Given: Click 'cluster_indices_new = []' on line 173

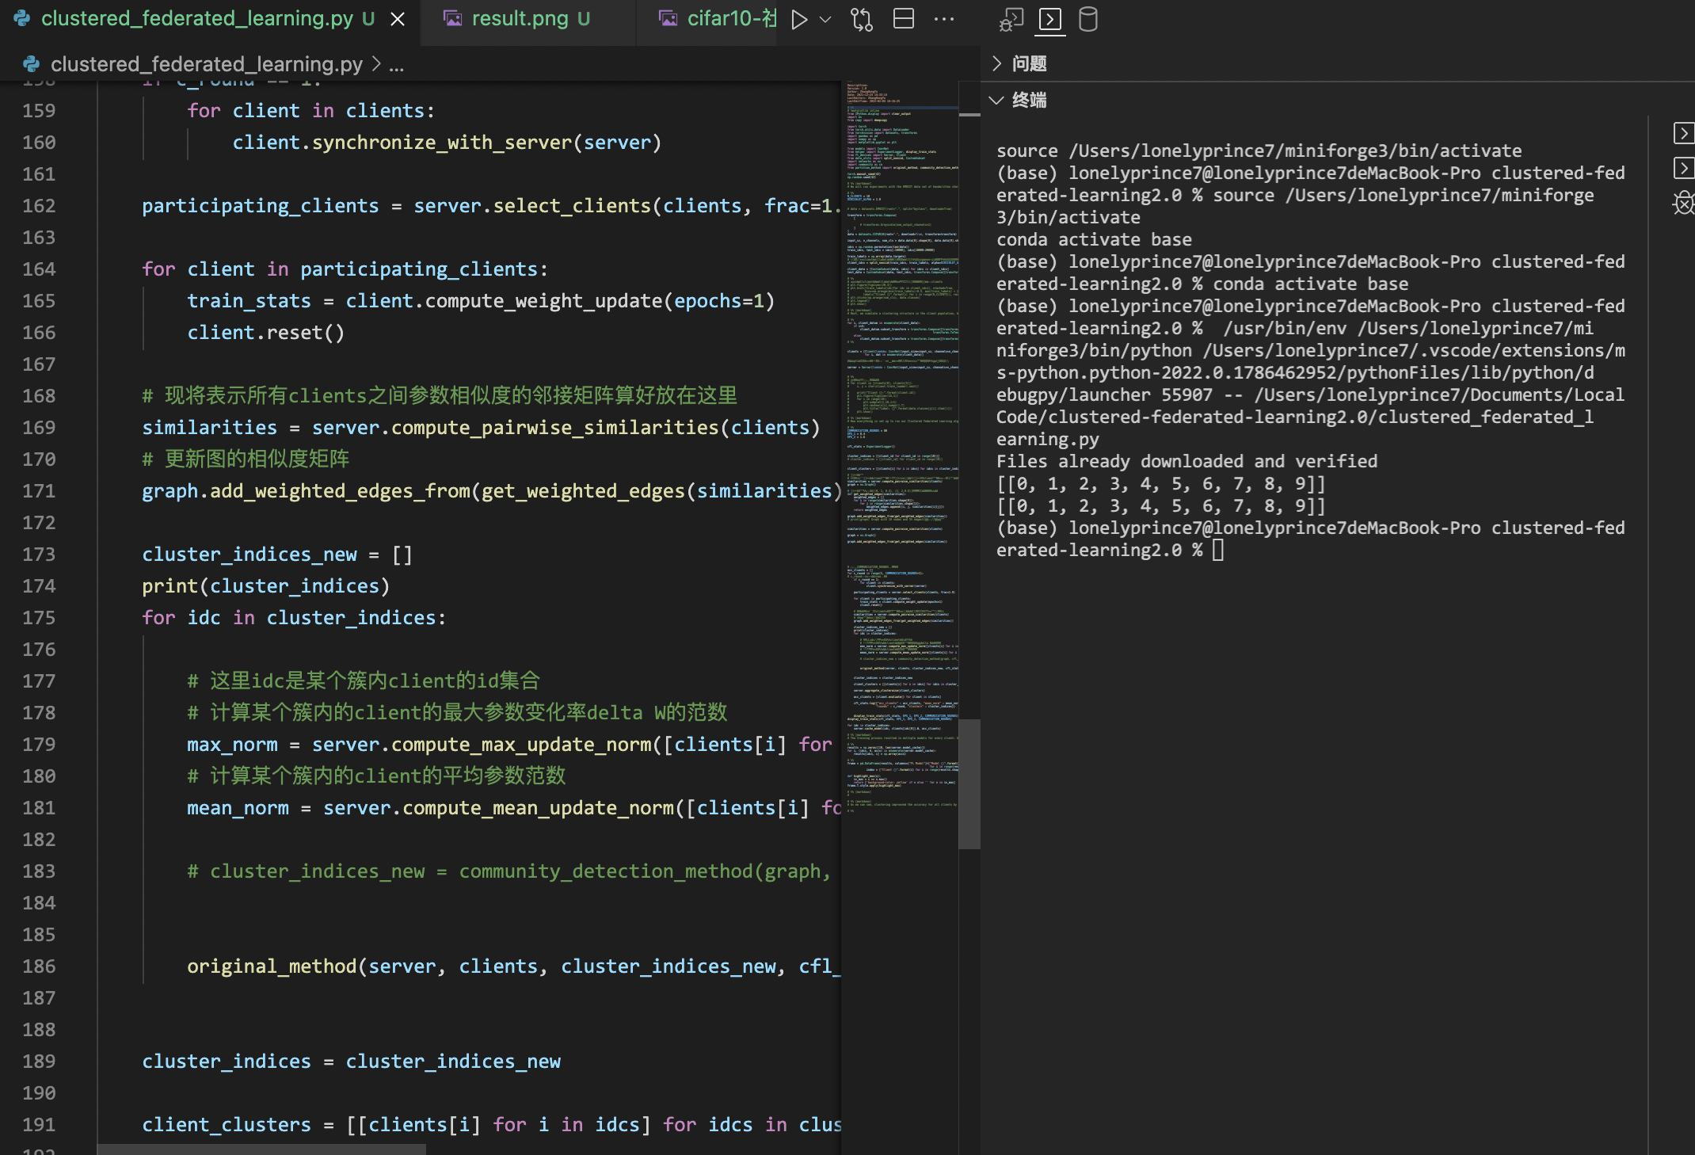Looking at the screenshot, I should 277,555.
